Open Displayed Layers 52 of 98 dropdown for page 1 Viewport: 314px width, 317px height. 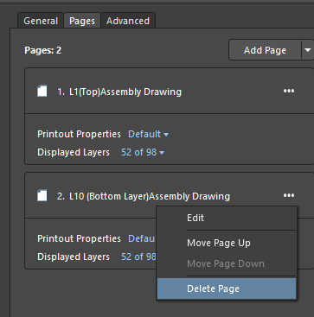(x=143, y=152)
